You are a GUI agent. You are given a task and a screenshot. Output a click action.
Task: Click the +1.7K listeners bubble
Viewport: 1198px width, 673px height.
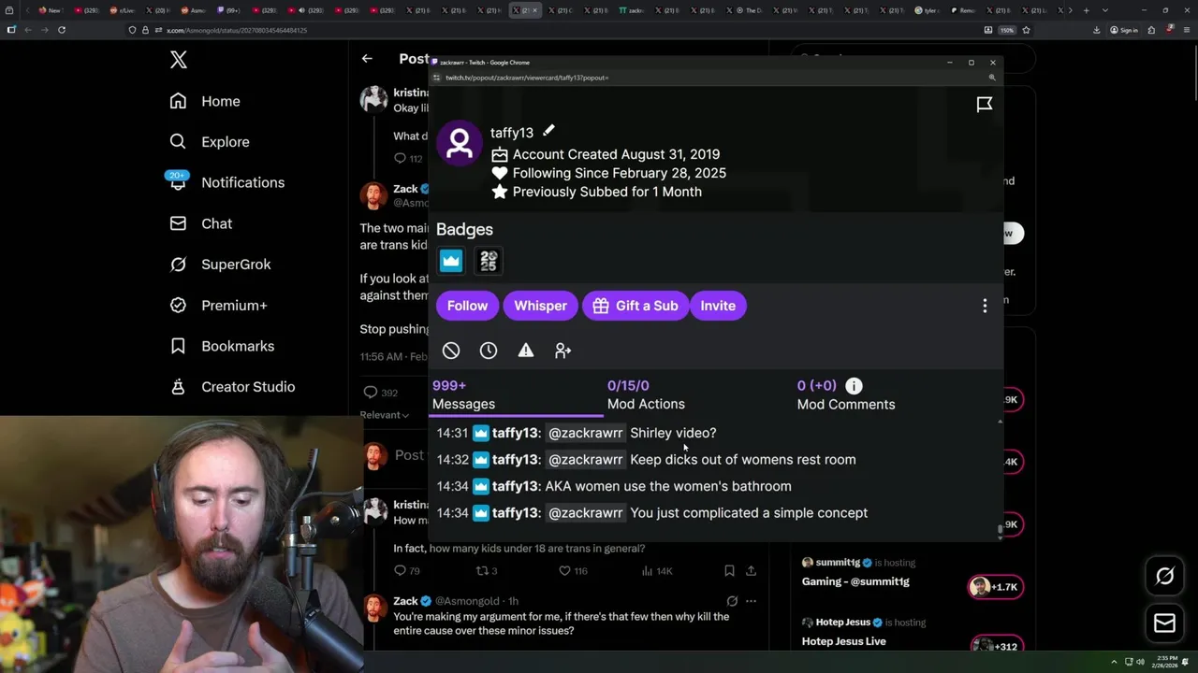click(995, 587)
